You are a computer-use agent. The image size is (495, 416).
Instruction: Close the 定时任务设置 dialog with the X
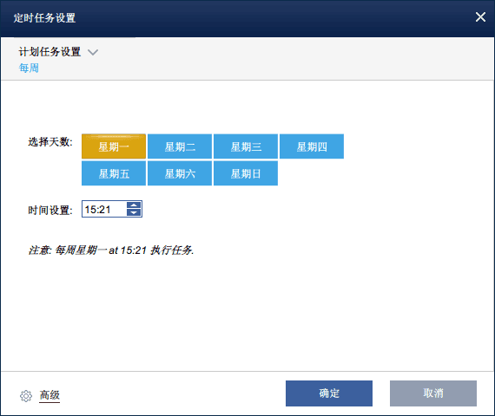(x=480, y=17)
